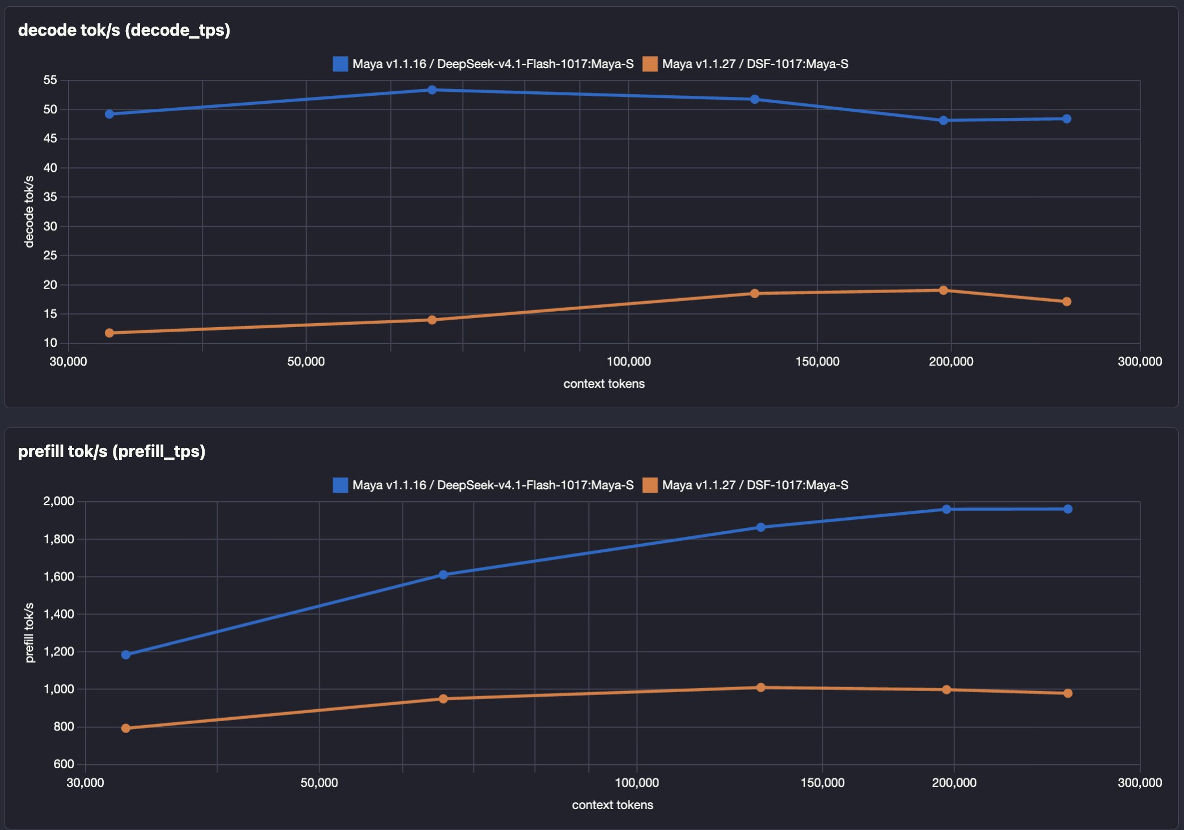Click orange legend swatch in prefill chart
1184x830 pixels.
(x=650, y=485)
